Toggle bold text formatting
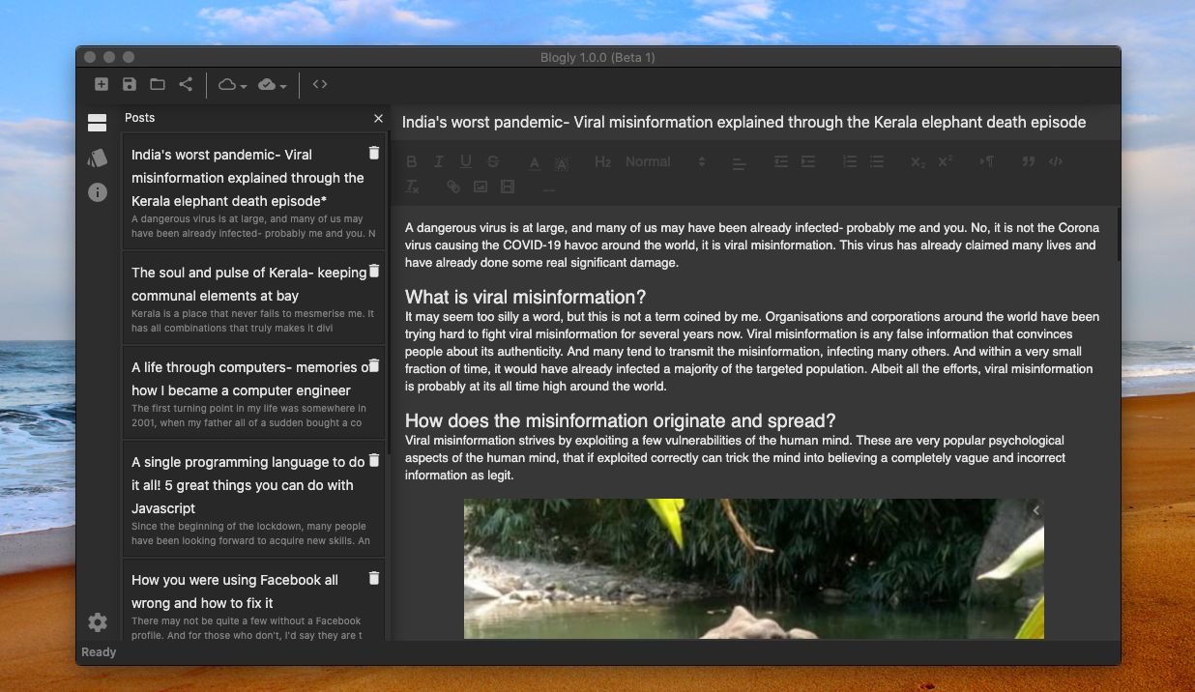This screenshot has width=1195, height=692. [x=411, y=161]
